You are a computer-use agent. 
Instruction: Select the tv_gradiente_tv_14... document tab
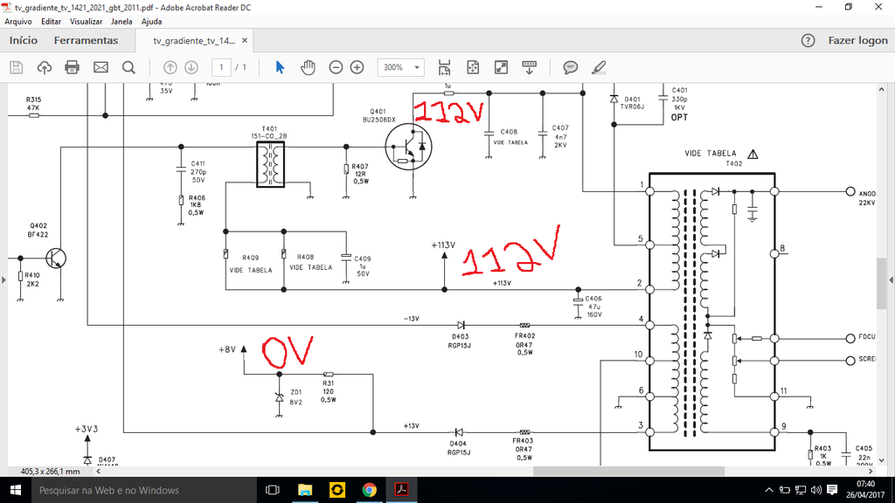point(194,40)
